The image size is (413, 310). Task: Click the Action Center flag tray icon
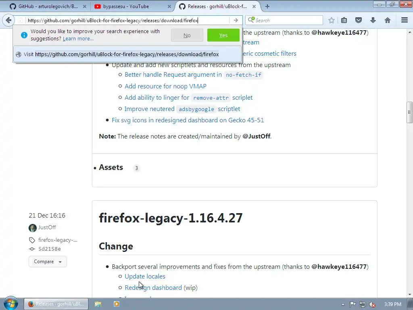pyautogui.click(x=353, y=304)
